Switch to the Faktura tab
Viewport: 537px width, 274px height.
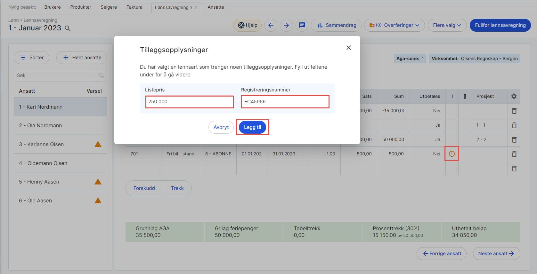pyautogui.click(x=134, y=7)
